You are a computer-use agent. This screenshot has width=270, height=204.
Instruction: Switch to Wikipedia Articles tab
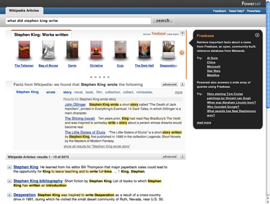[24, 11]
